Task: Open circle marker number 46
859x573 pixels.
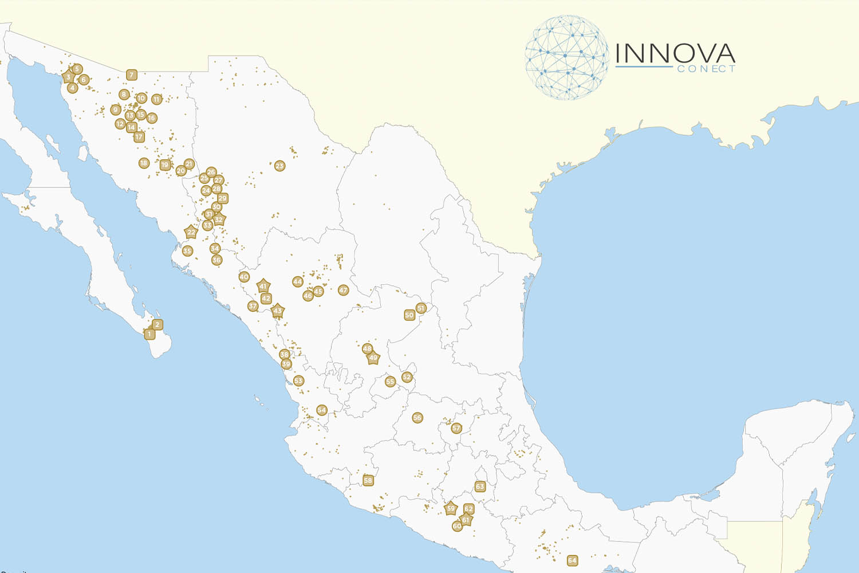Action: click(x=308, y=296)
